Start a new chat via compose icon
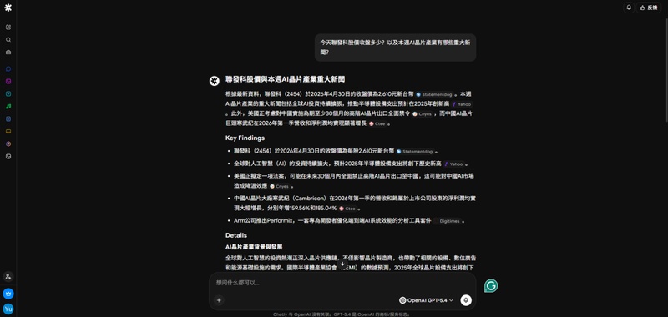Image resolution: width=668 pixels, height=317 pixels. [8, 28]
